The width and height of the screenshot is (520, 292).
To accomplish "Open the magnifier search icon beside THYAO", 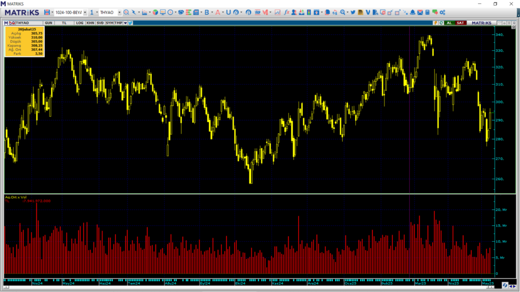I will (x=126, y=12).
